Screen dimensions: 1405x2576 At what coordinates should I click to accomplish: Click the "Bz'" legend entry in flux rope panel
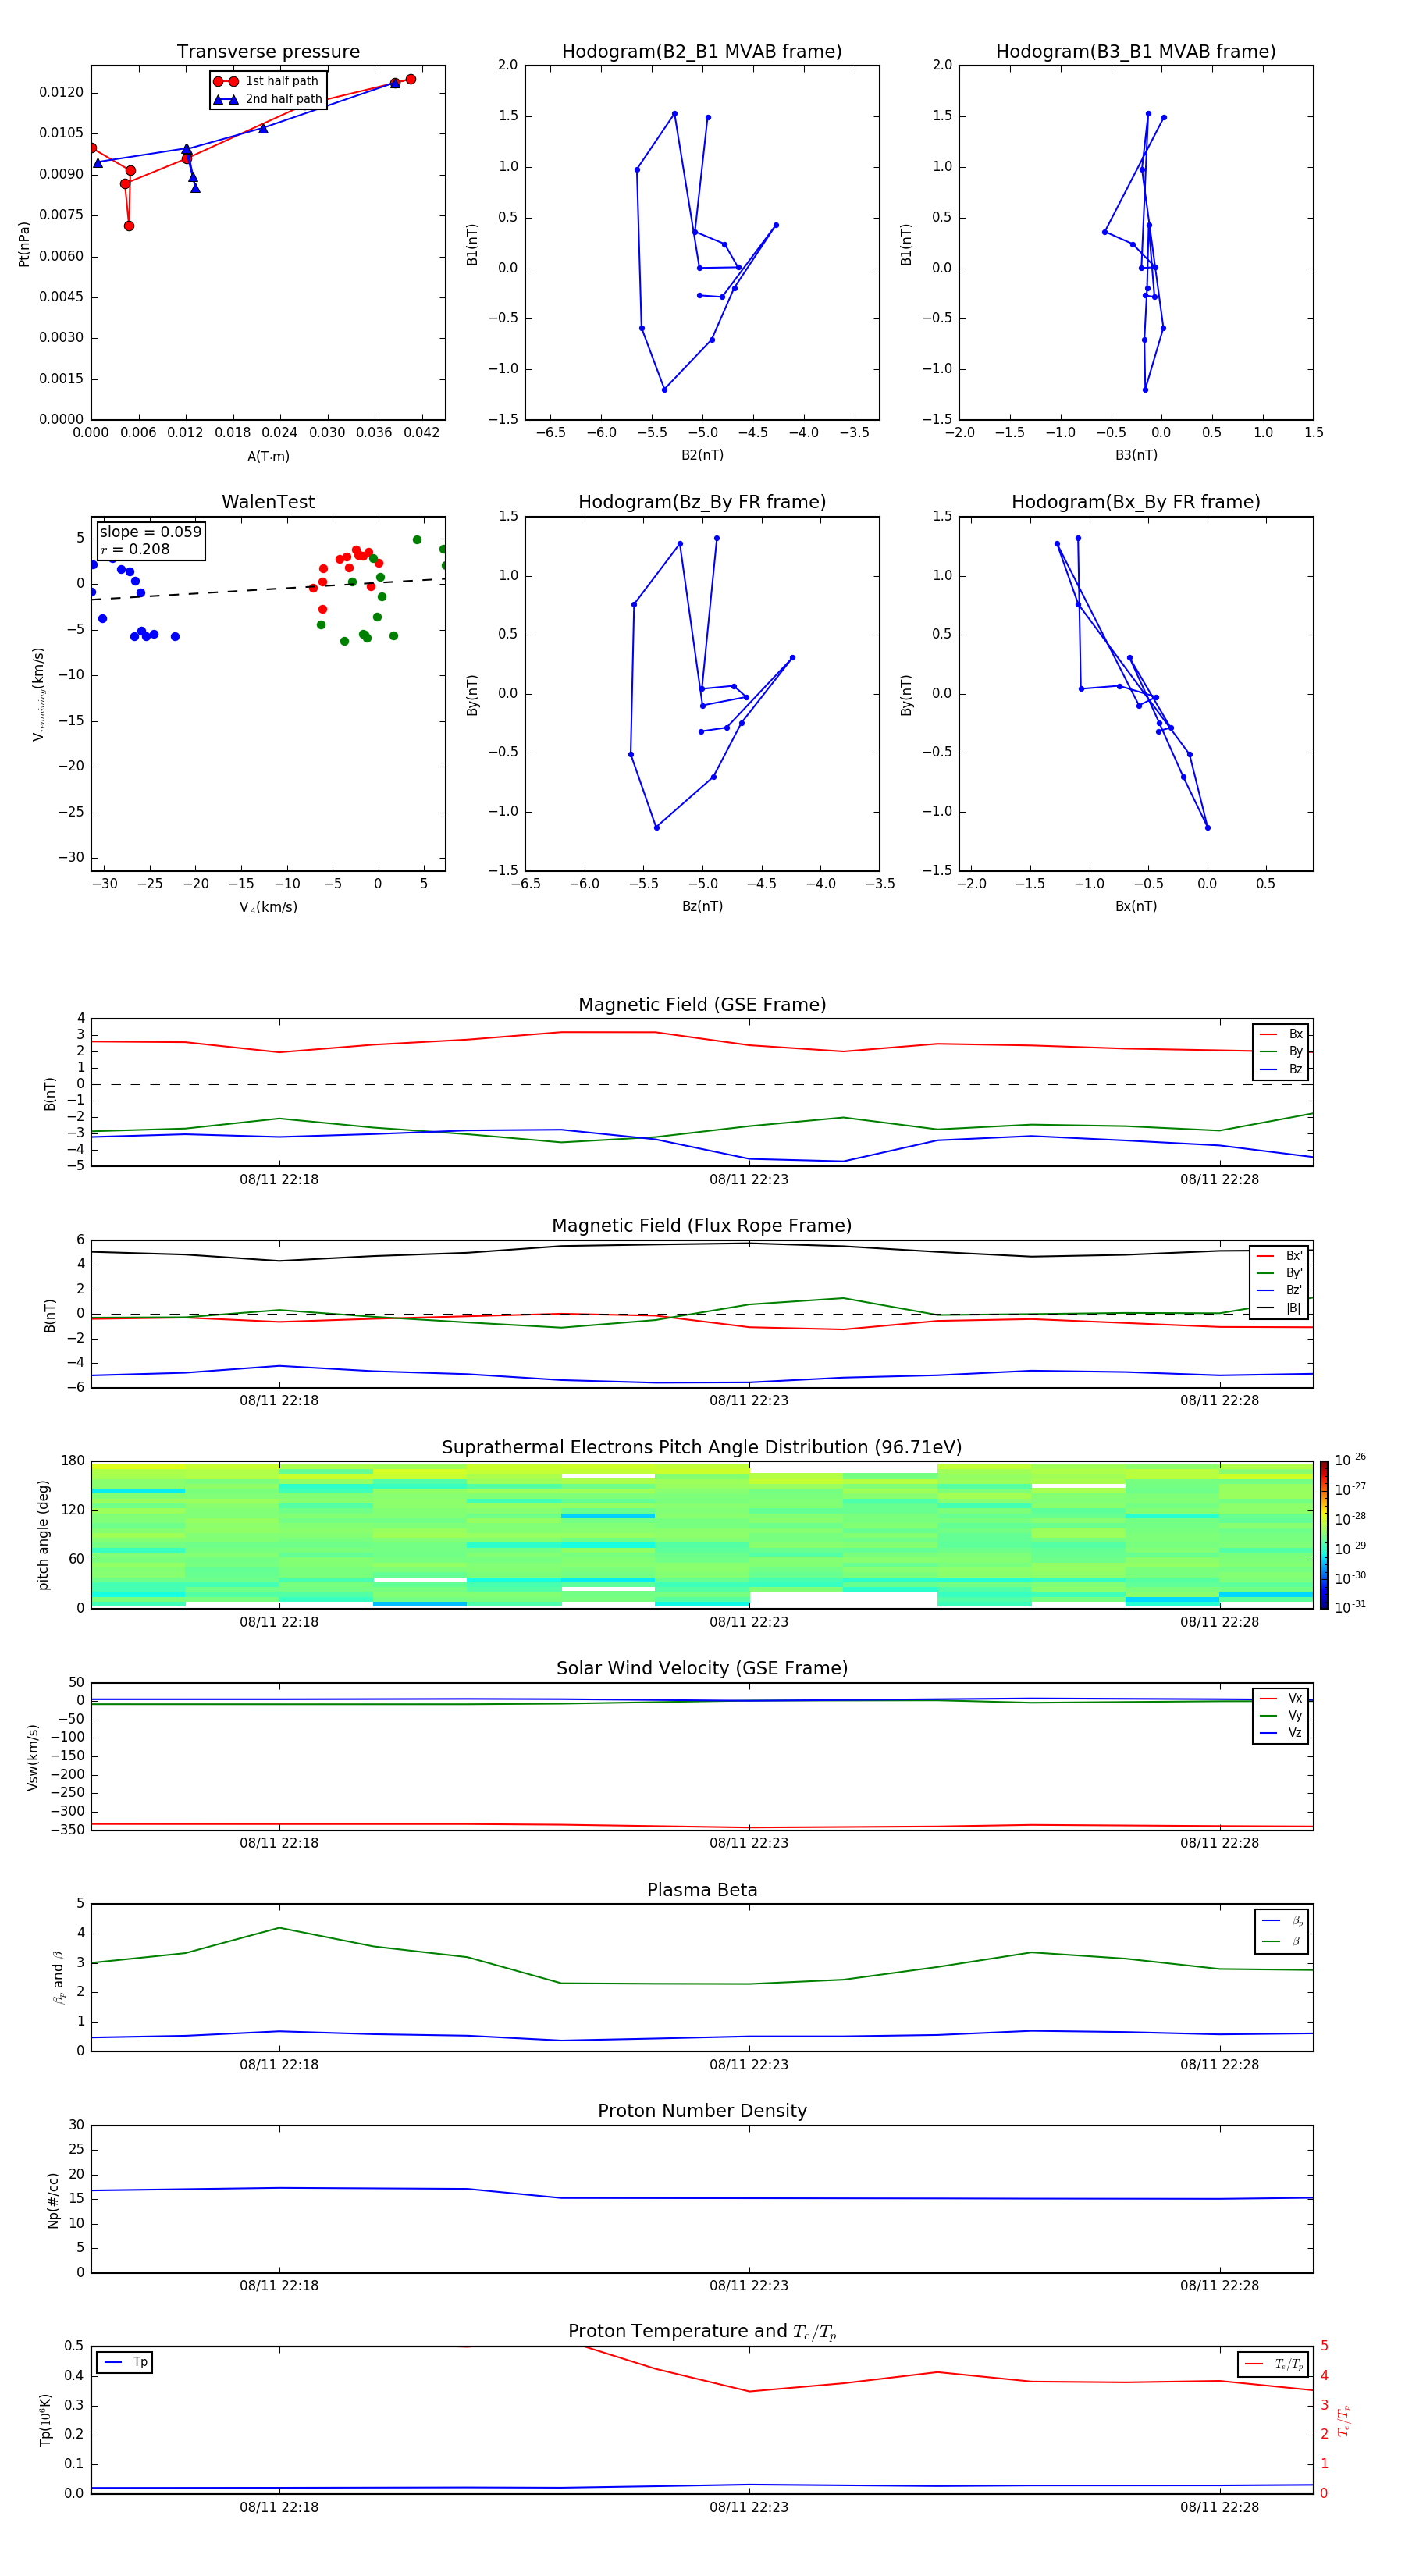1279,1290
